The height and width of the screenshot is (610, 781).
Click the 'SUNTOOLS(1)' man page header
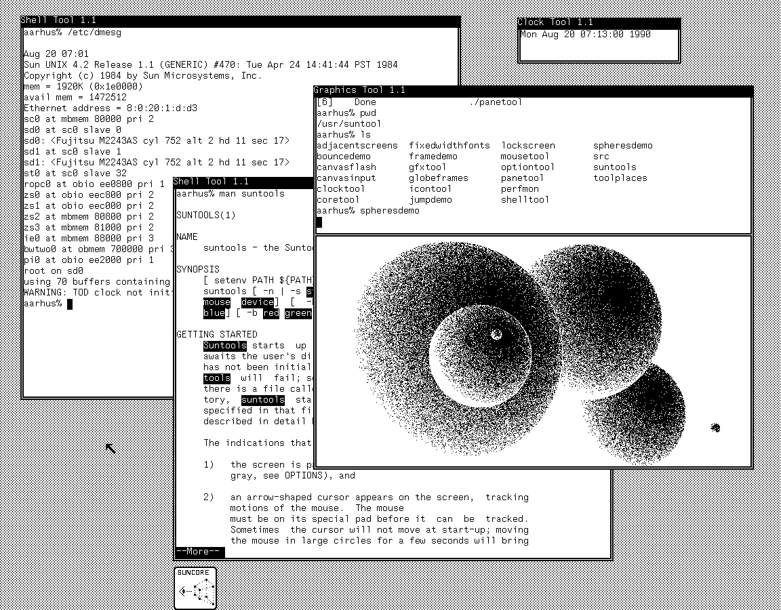click(205, 216)
